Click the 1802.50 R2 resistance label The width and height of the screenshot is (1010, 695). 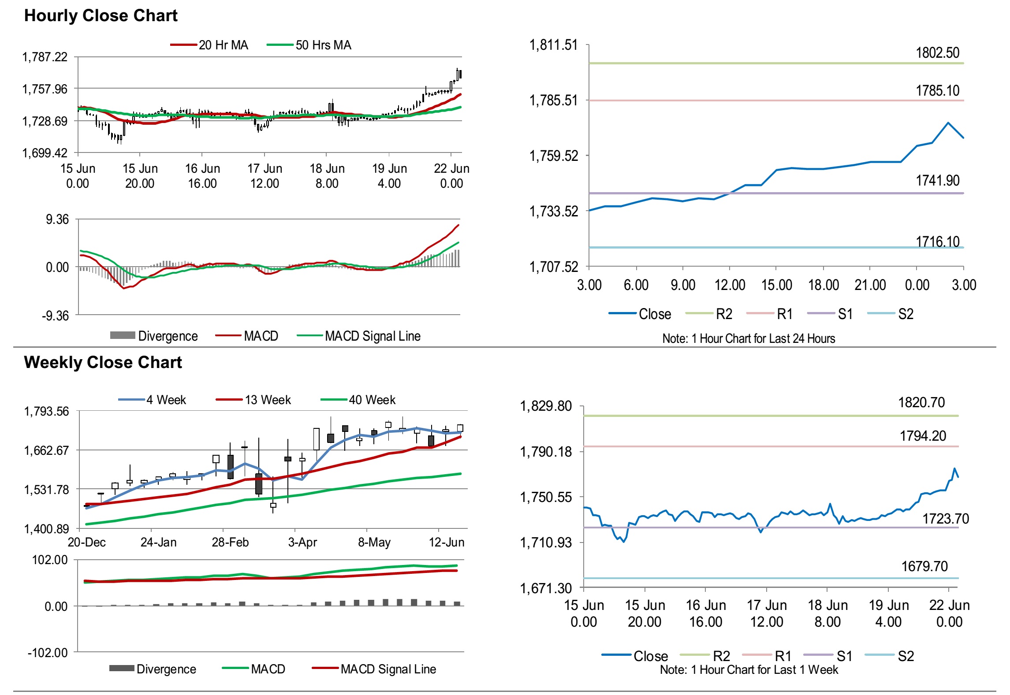coord(937,53)
